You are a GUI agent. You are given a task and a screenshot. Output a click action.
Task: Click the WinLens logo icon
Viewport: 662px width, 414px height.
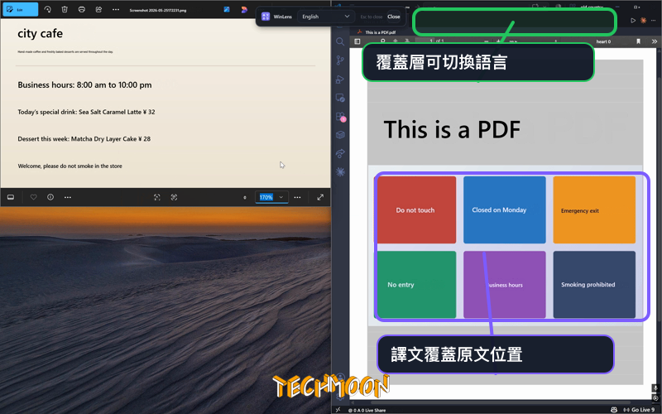pyautogui.click(x=266, y=17)
